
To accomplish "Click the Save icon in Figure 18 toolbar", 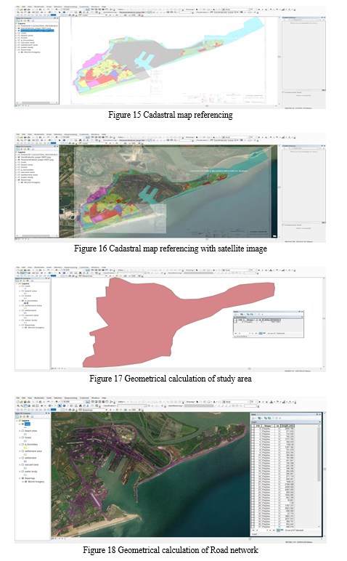I will 25,402.
